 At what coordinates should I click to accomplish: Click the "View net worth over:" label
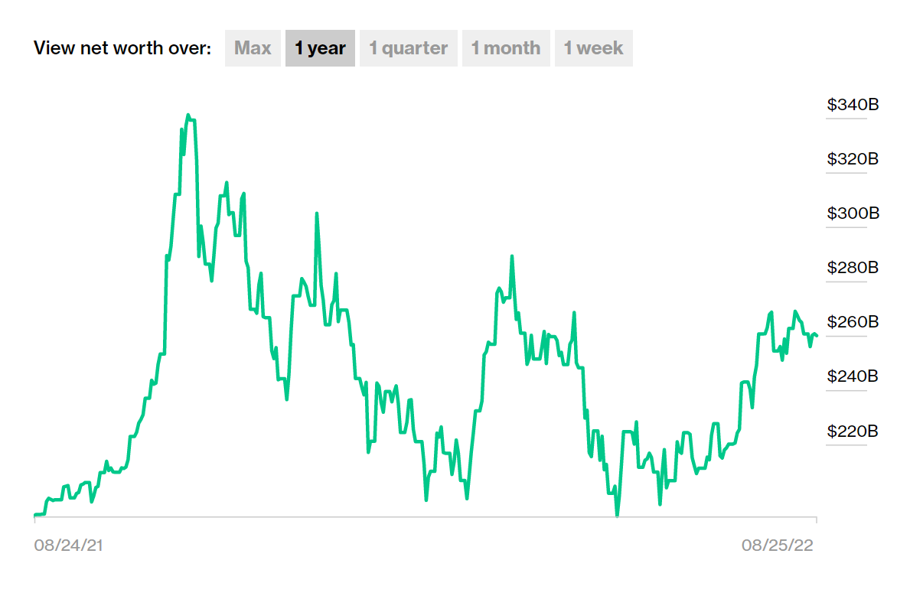(122, 48)
